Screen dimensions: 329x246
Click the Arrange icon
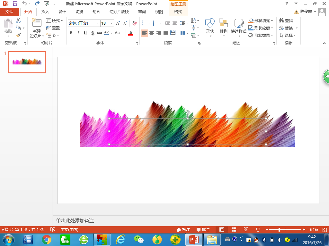click(223, 23)
